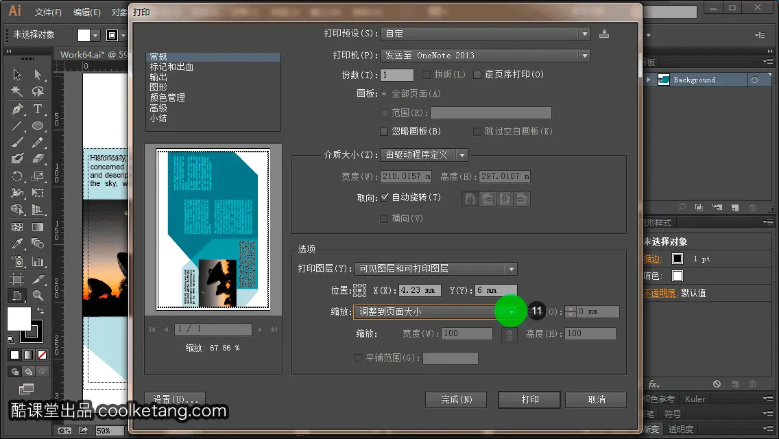Select the Blob Brush tool
The height and width of the screenshot is (439, 779).
pyautogui.click(x=17, y=158)
